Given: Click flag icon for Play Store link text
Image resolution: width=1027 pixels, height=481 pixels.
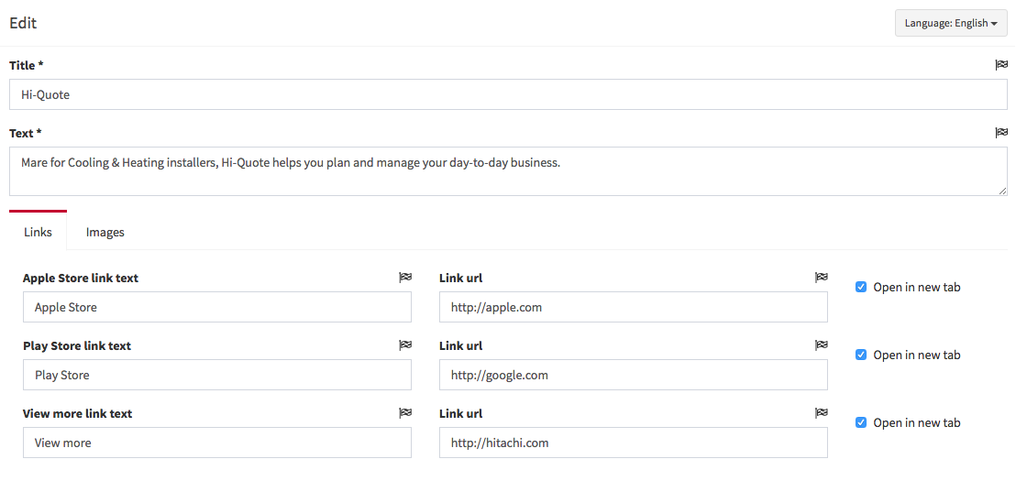Looking at the screenshot, I should (x=405, y=345).
